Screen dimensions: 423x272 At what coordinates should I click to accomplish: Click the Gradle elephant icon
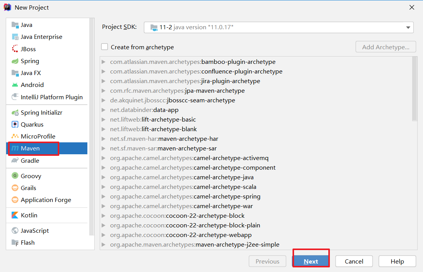click(15, 160)
